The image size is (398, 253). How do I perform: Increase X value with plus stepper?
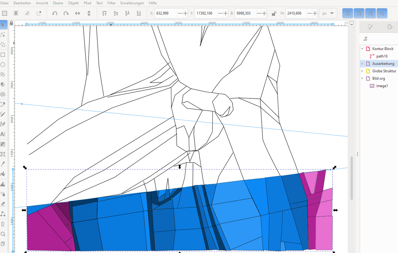pyautogui.click(x=185, y=13)
